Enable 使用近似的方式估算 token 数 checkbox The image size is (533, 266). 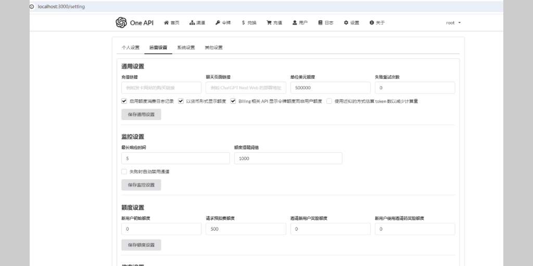pyautogui.click(x=329, y=101)
